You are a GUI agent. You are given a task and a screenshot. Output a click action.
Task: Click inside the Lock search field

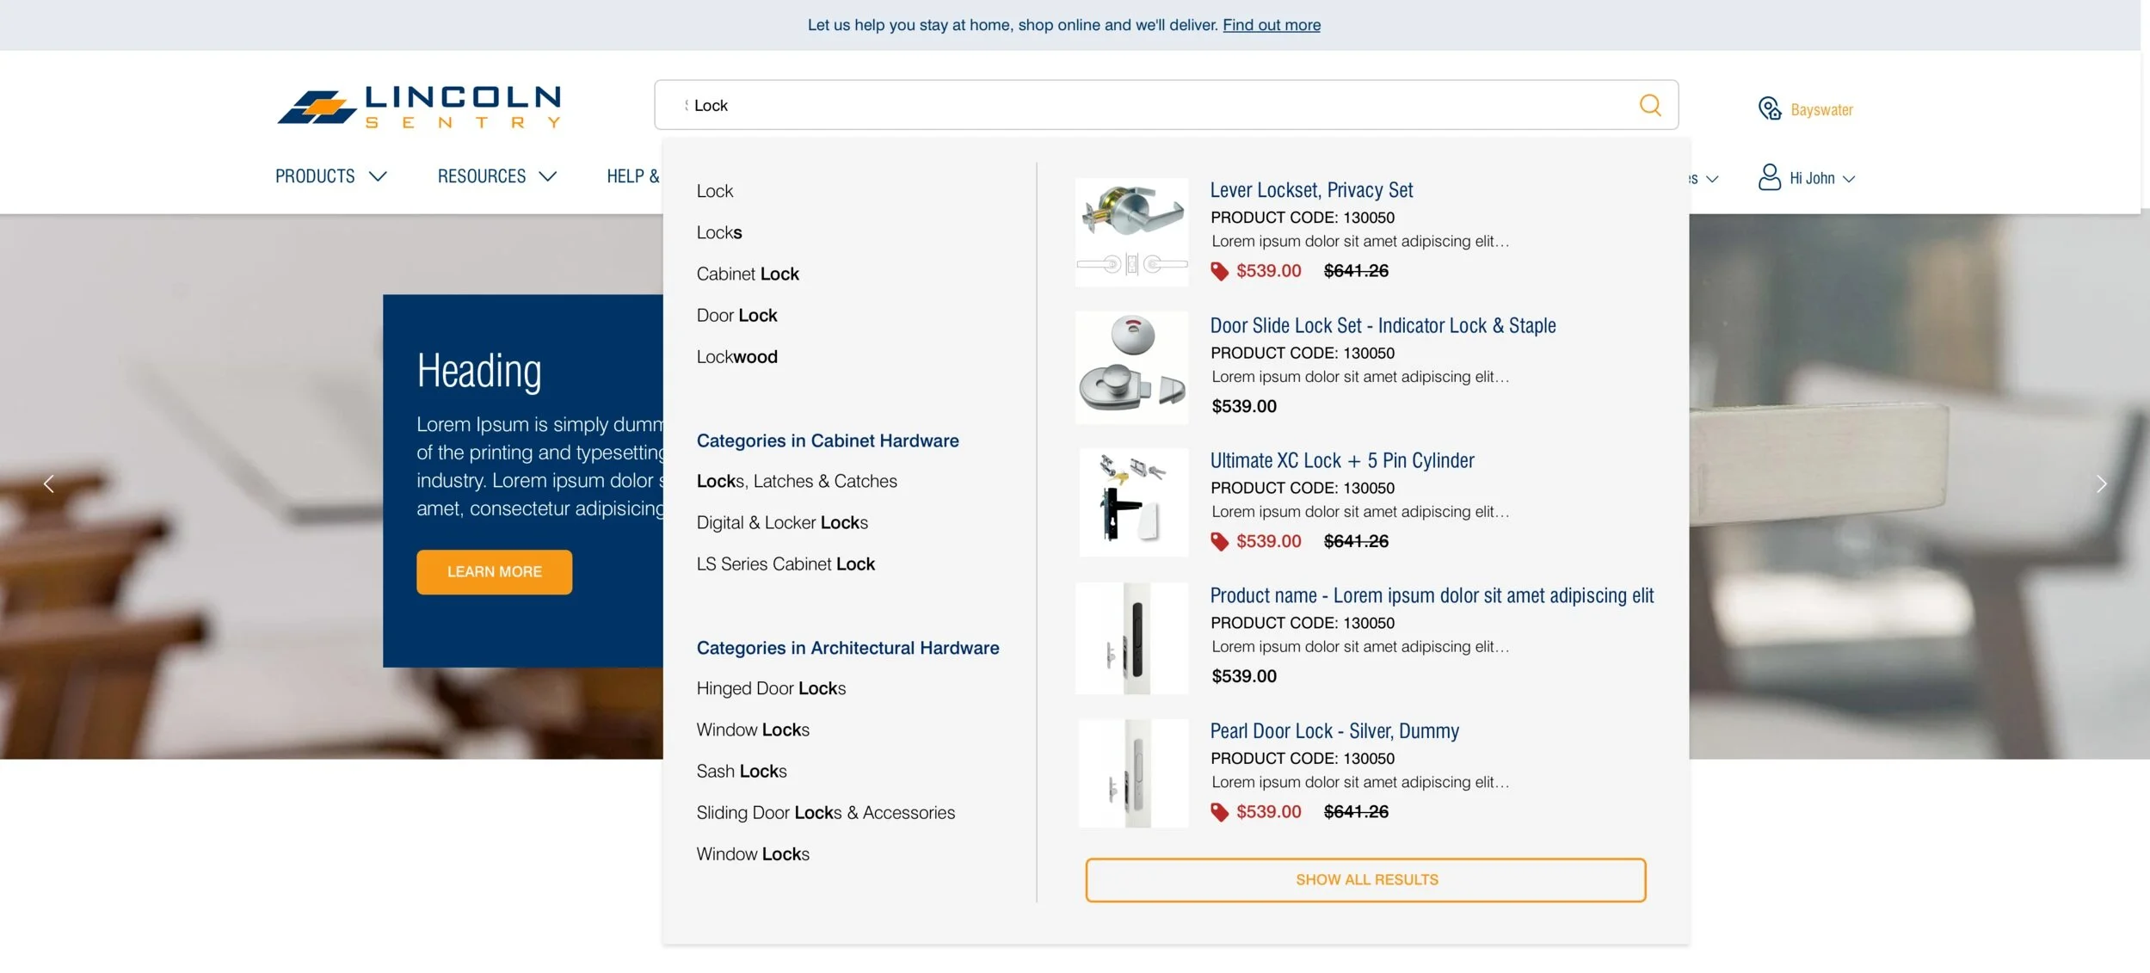(x=946, y=104)
